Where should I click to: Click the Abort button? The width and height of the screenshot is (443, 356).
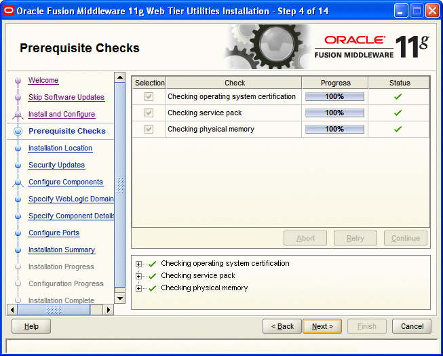pyautogui.click(x=305, y=238)
